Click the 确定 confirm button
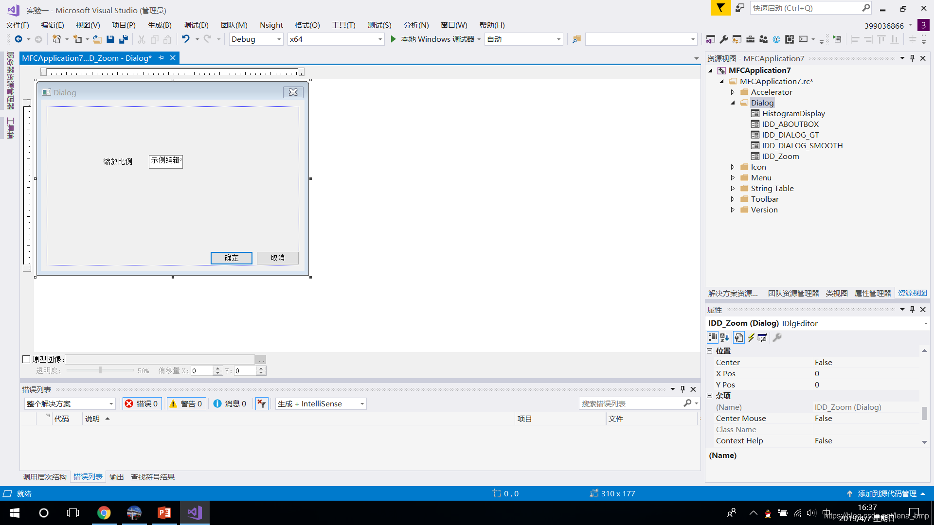Screen dimensions: 934x525 [x=232, y=258]
